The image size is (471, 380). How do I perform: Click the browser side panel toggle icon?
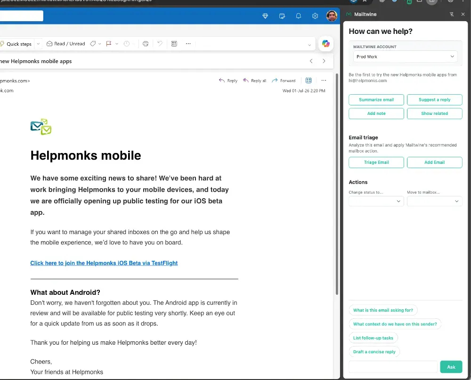(431, 1)
